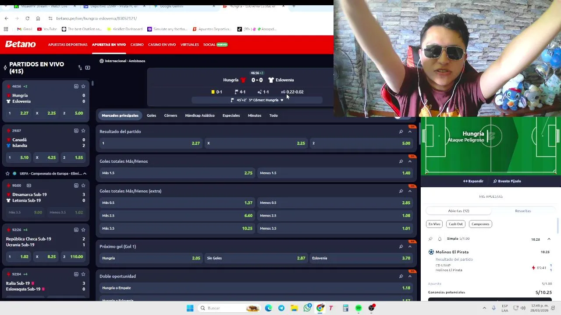561x315 pixels.
Task: Open the Casino menu item
Action: [x=137, y=45]
